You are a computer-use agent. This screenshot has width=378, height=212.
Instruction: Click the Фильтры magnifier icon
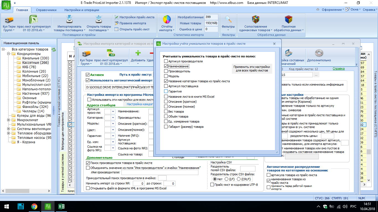pos(228,20)
